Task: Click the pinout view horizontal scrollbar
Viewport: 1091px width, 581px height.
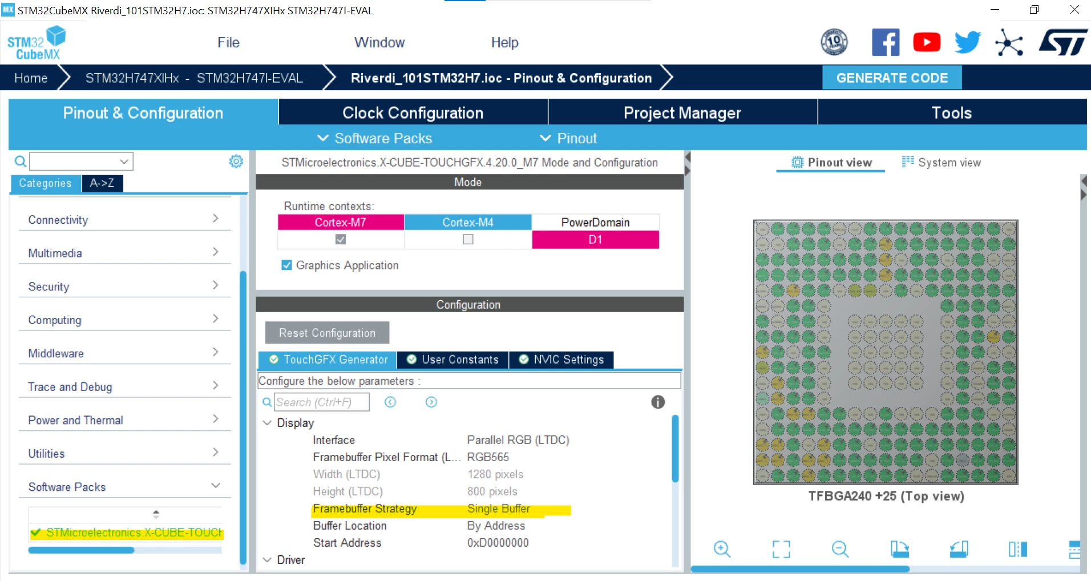Action: tap(800, 569)
